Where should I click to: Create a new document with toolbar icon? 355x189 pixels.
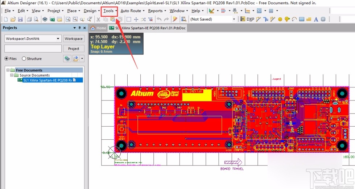[6, 19]
